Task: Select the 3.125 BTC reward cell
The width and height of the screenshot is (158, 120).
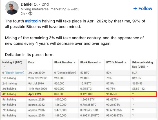Action: pyautogui.click(x=87, y=94)
